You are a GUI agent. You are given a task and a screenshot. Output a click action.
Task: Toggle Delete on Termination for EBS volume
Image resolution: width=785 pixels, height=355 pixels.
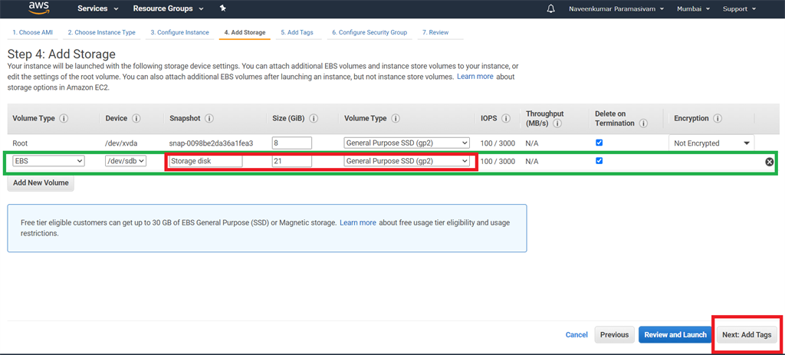[x=599, y=161]
